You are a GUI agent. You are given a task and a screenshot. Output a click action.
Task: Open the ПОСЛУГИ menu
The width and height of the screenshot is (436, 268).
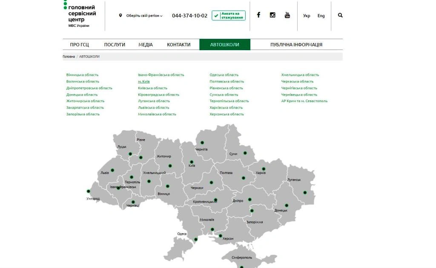pyautogui.click(x=115, y=45)
